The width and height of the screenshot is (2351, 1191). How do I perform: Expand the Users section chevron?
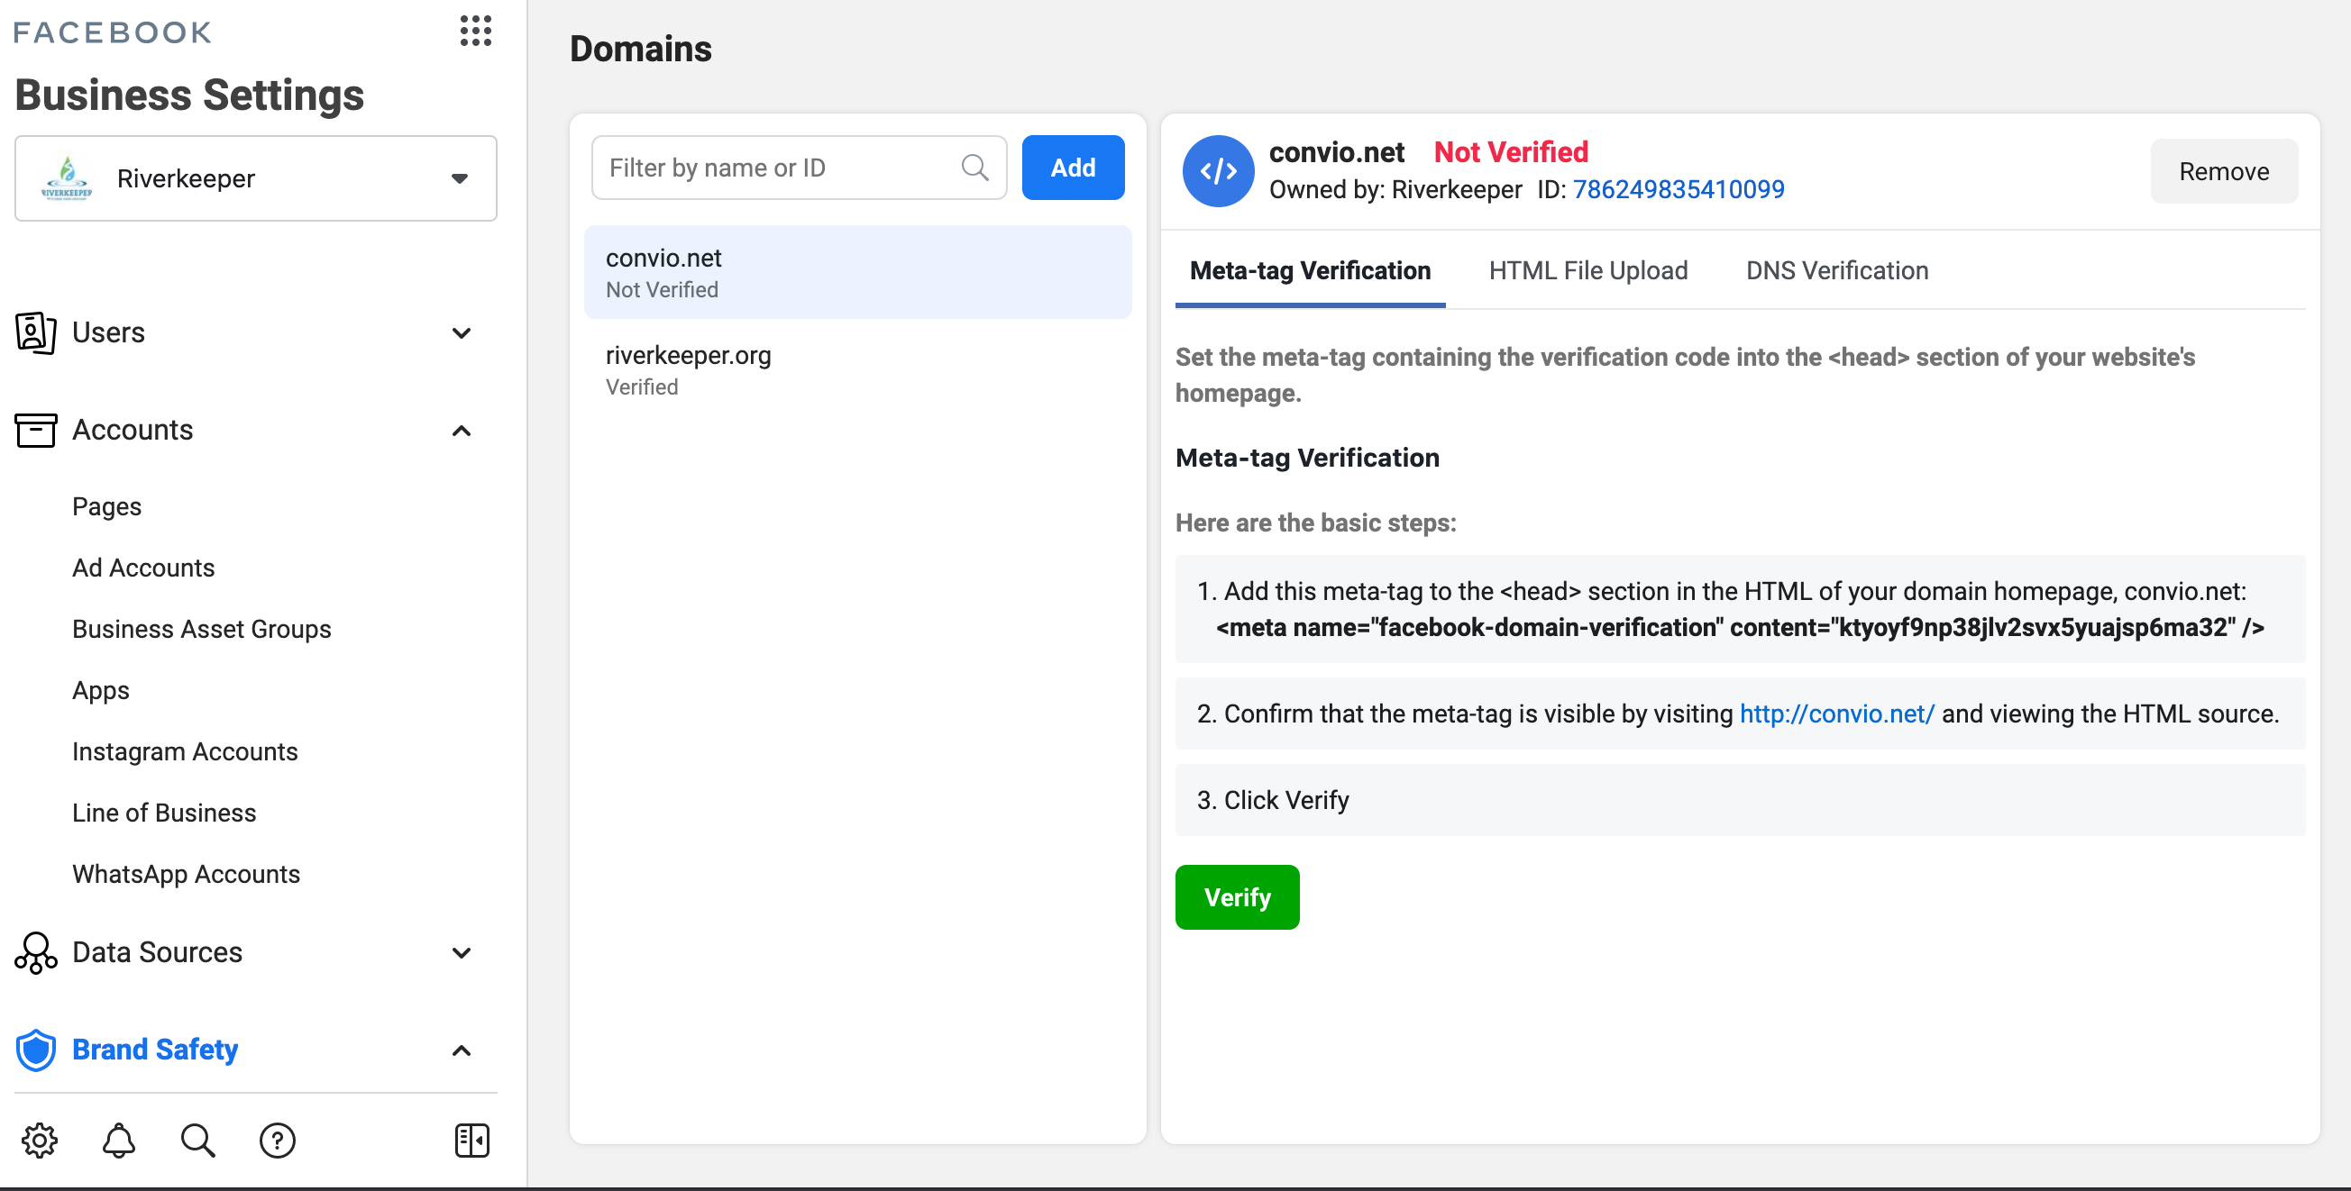click(462, 332)
